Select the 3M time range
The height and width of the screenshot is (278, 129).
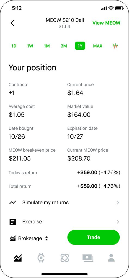coord(64,46)
